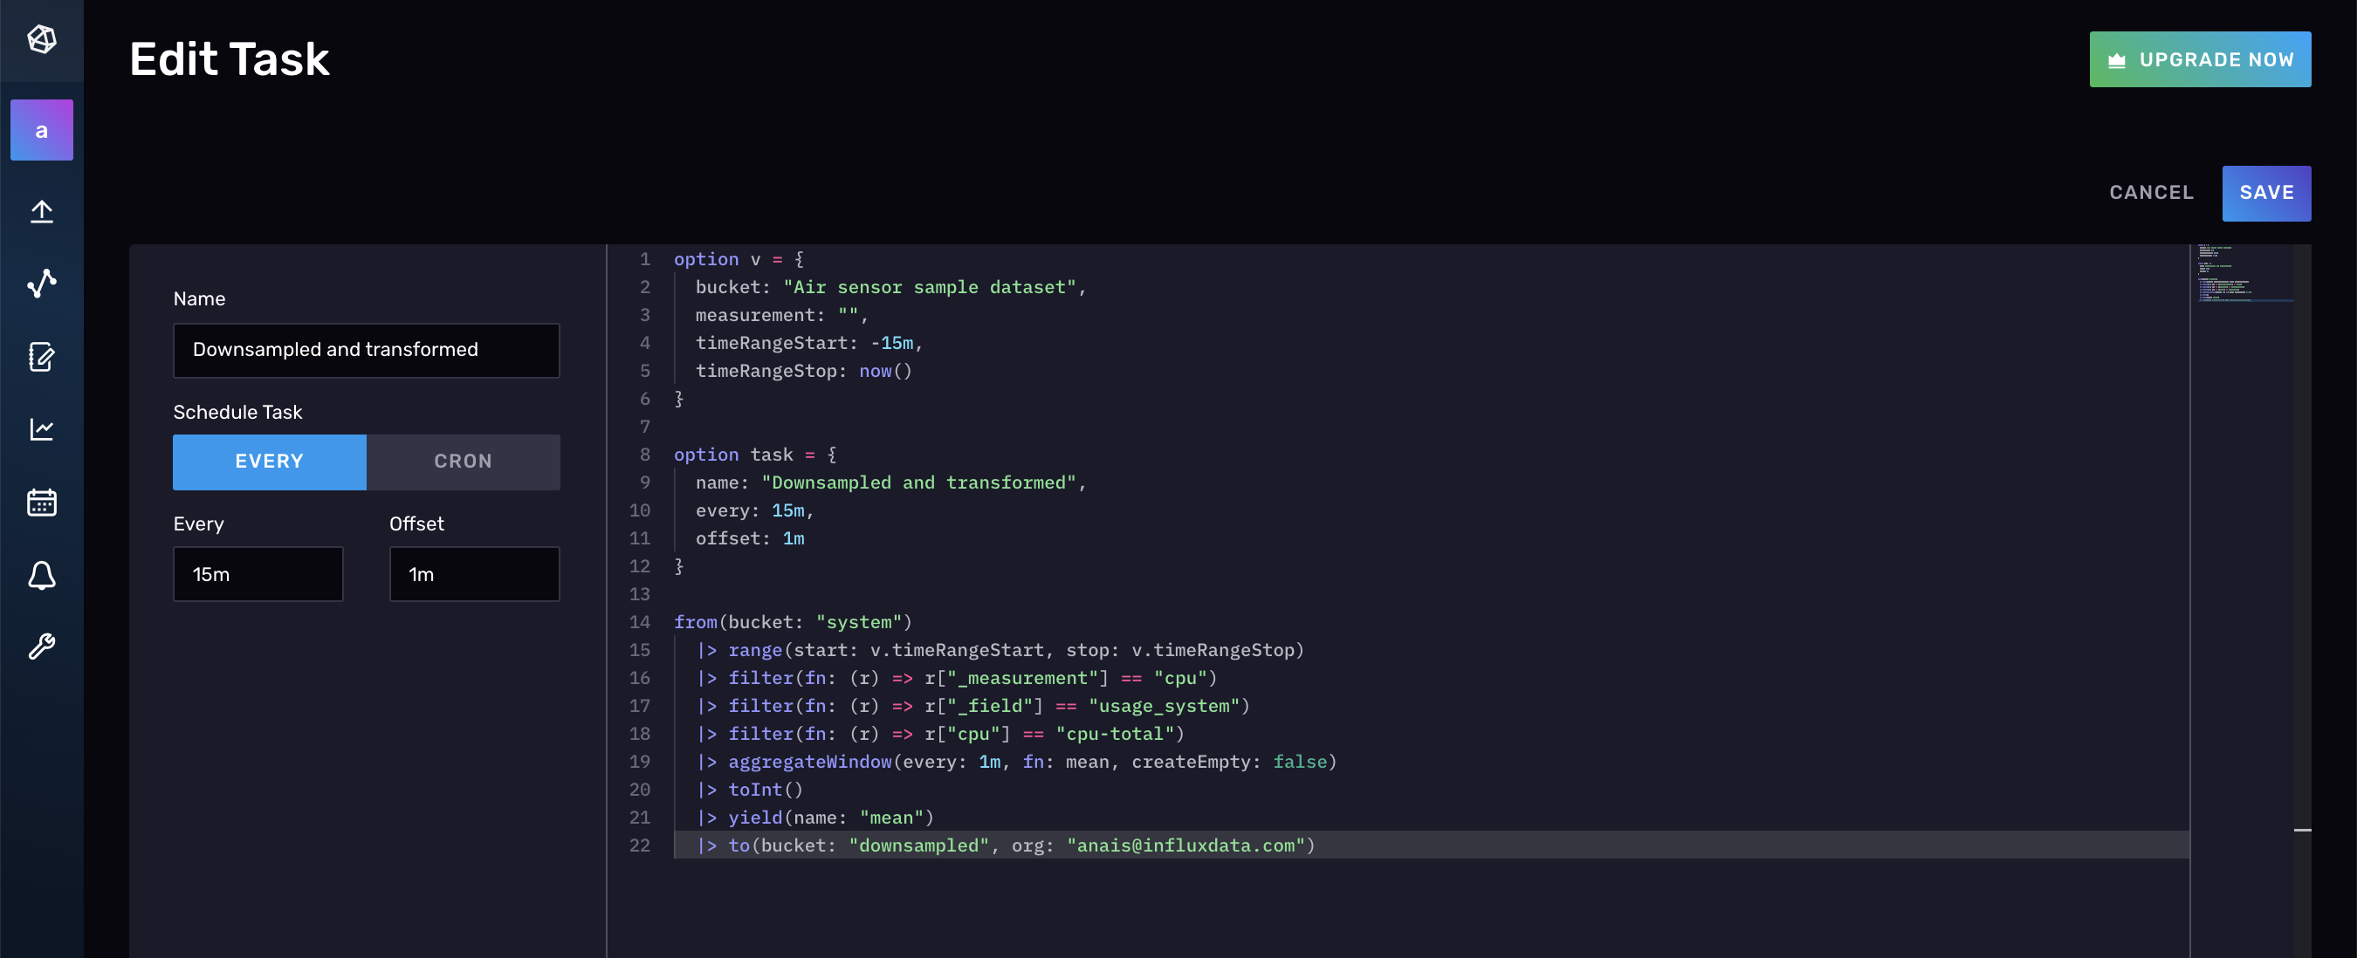Select the CRON tab option
Screen dimensions: 2357x958
463,461
